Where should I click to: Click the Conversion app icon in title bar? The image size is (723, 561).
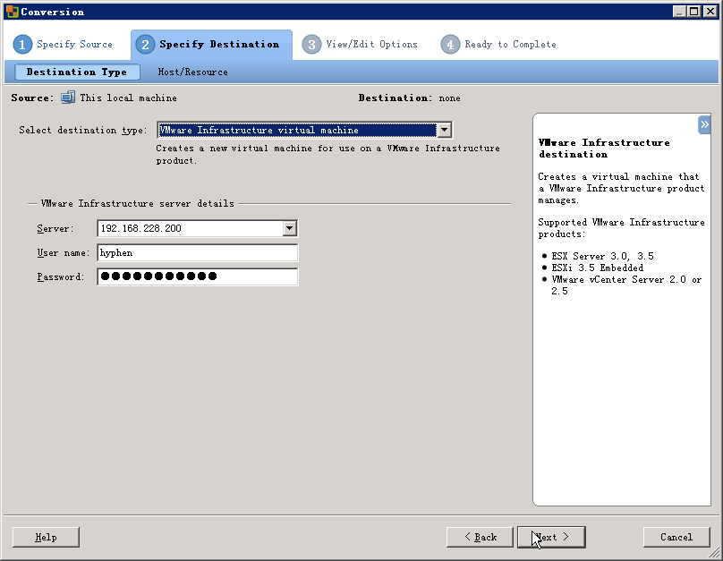pos(12,12)
